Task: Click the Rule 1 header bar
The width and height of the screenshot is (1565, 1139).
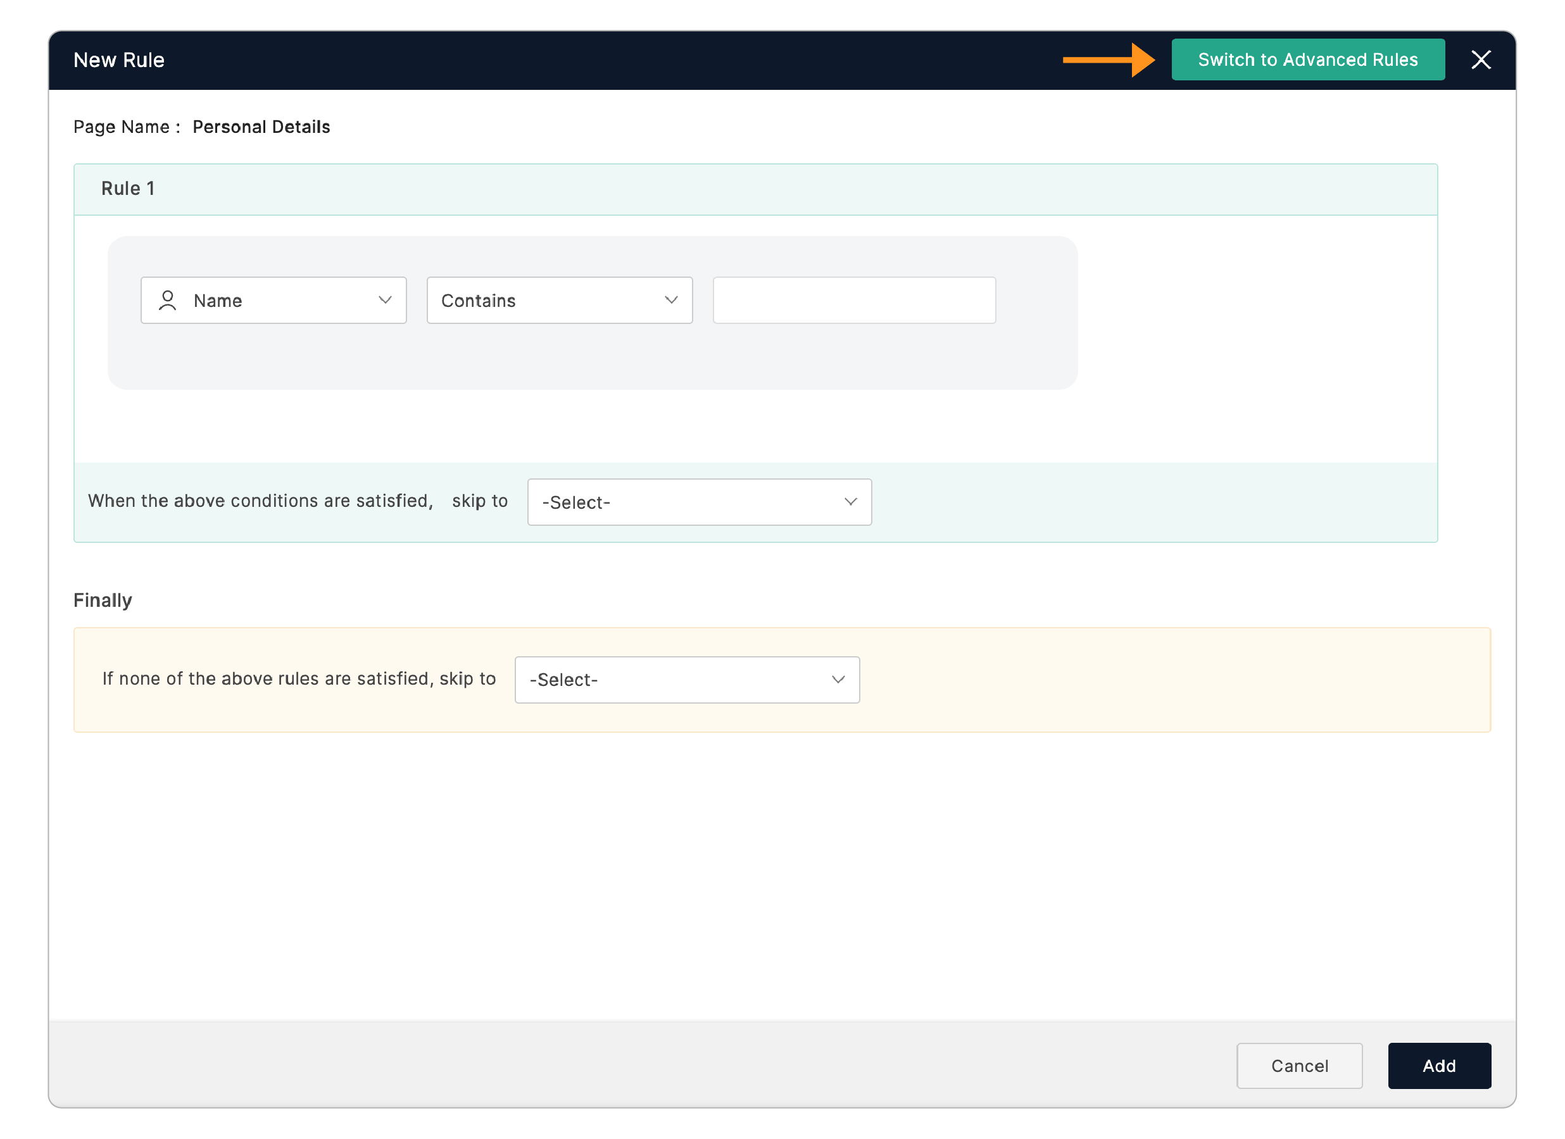Action: (x=755, y=189)
